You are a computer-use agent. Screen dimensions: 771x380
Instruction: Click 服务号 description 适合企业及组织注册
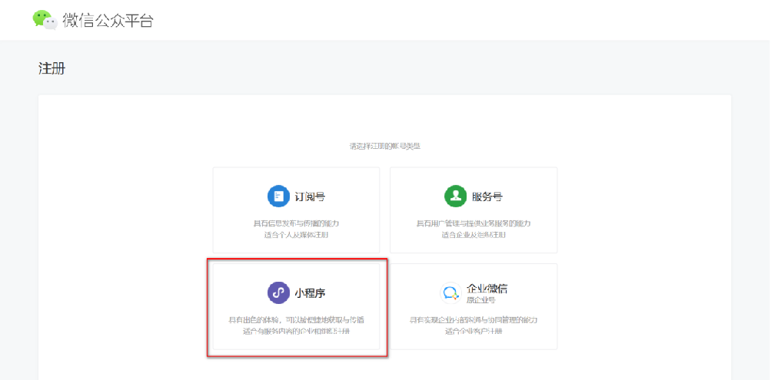tap(474, 235)
